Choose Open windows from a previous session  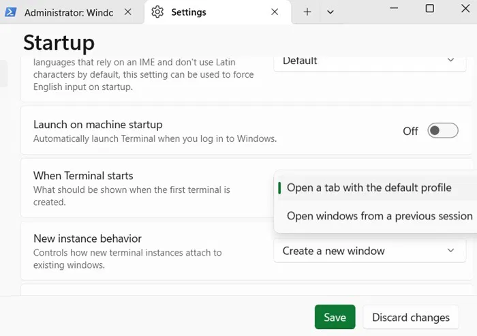pyautogui.click(x=379, y=216)
